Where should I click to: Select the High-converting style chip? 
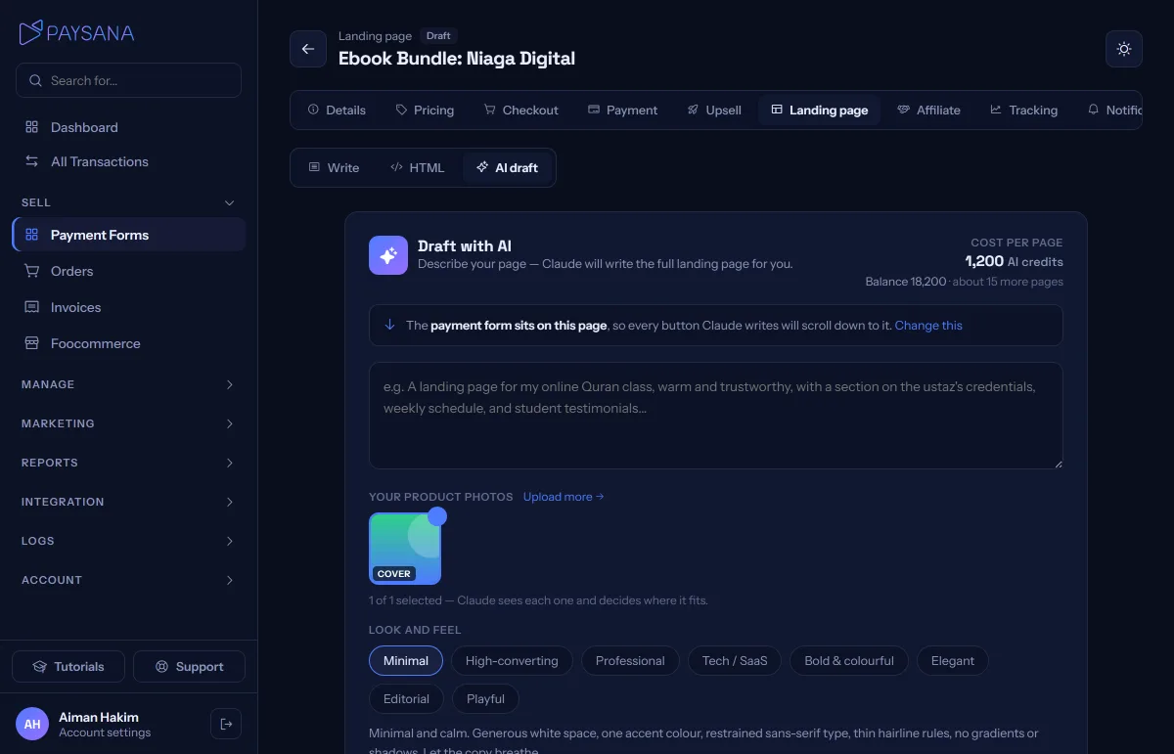click(x=512, y=661)
